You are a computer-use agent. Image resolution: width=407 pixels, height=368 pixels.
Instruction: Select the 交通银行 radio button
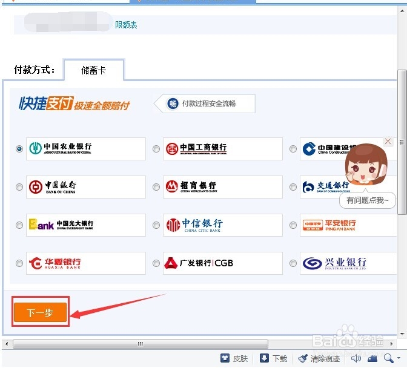[x=293, y=187]
